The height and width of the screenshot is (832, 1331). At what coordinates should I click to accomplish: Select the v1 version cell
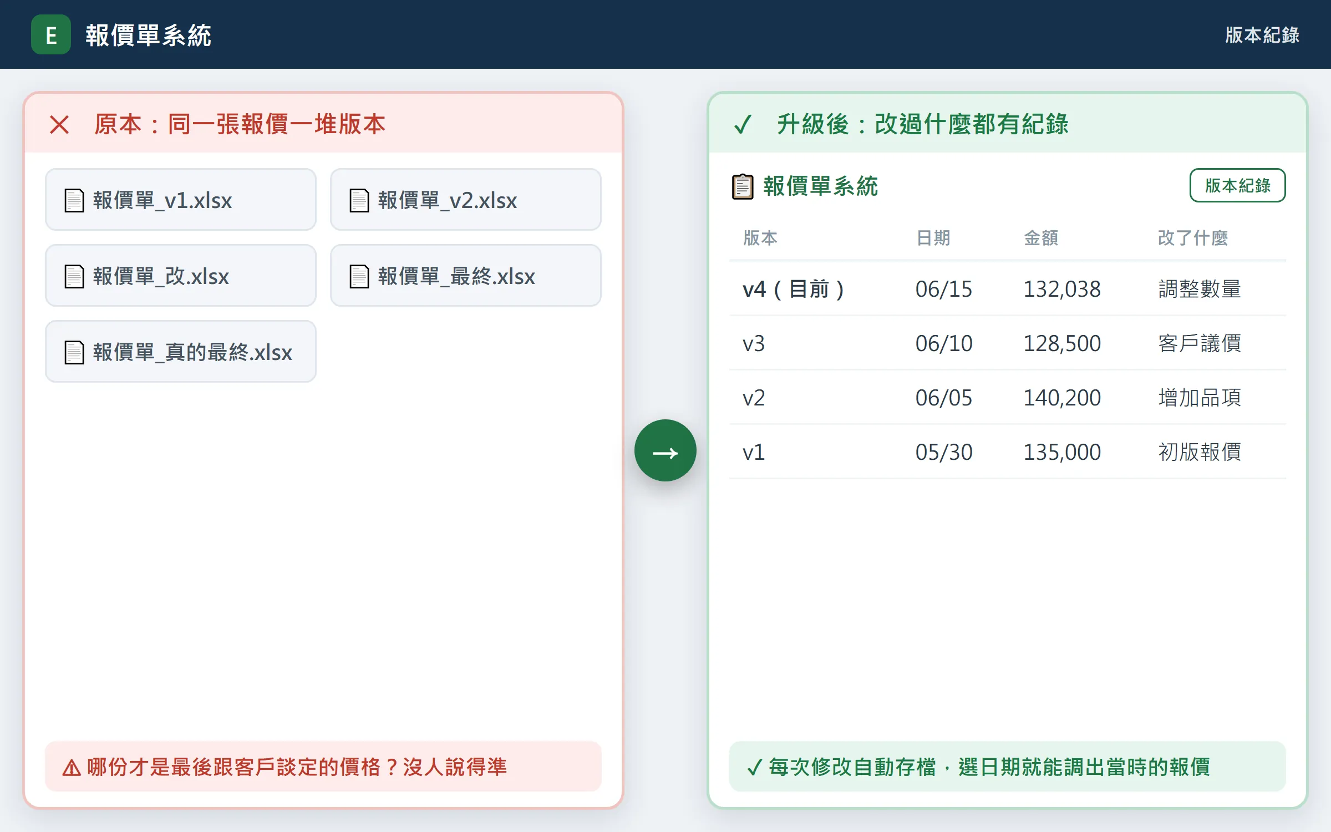coord(754,452)
